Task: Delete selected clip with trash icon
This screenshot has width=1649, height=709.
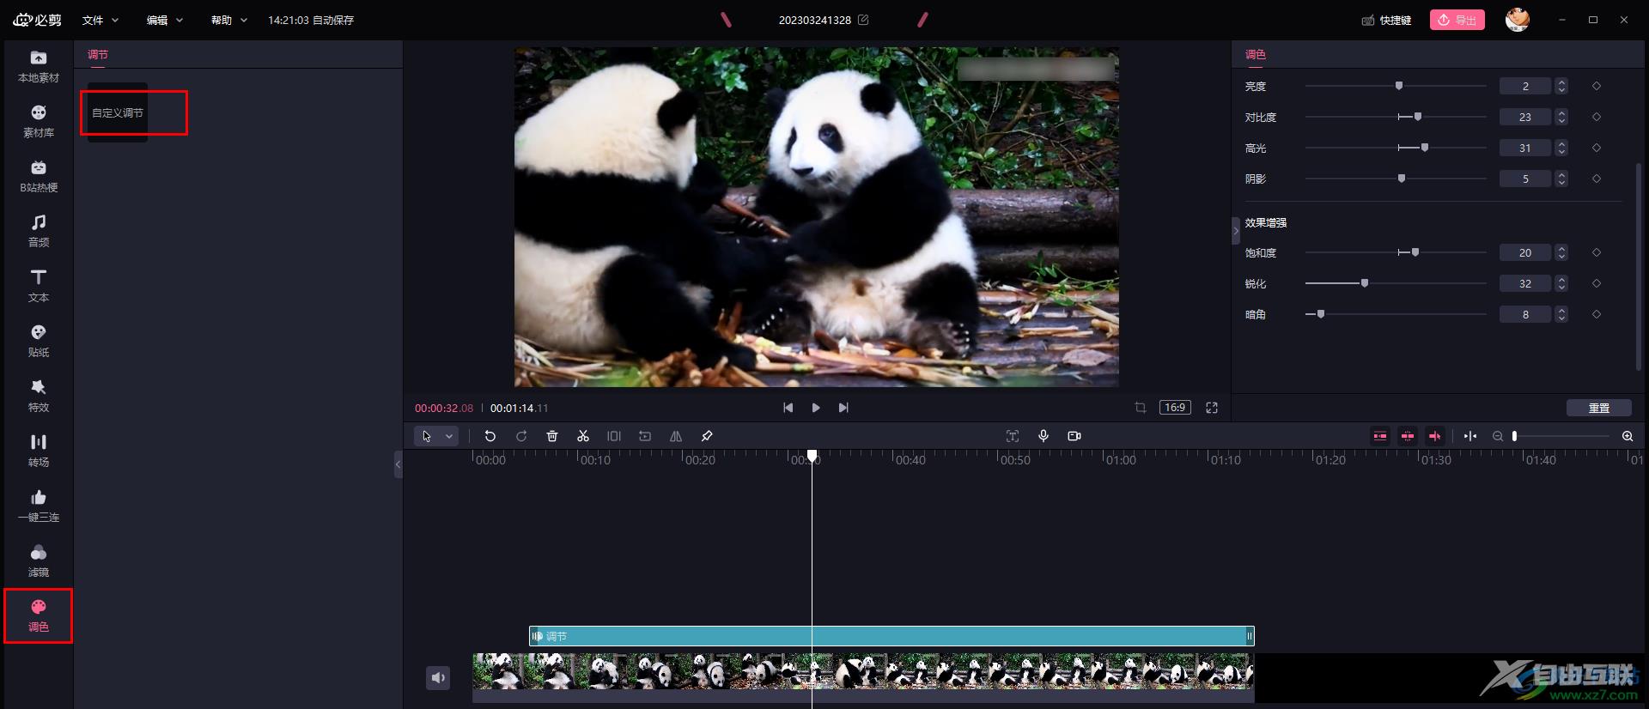Action: [x=552, y=436]
